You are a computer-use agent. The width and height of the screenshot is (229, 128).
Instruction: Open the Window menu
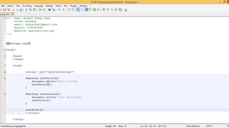click(x=83, y=6)
